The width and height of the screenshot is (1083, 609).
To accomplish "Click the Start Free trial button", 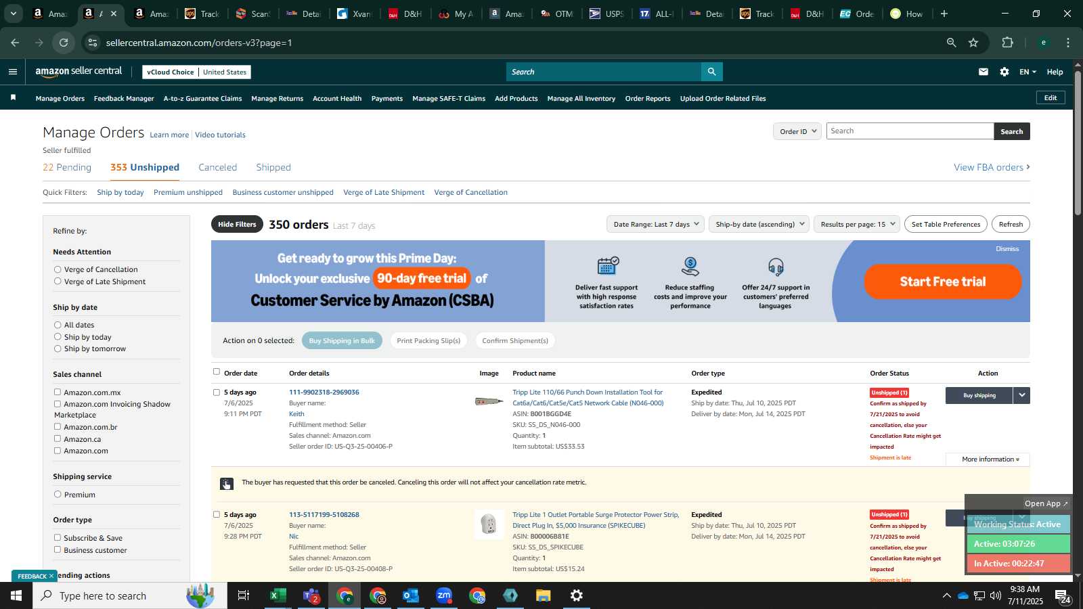I will point(943,281).
